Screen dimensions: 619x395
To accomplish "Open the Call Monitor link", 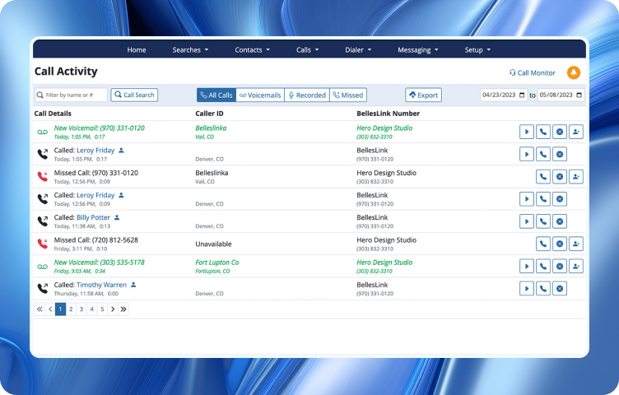I will (x=533, y=72).
